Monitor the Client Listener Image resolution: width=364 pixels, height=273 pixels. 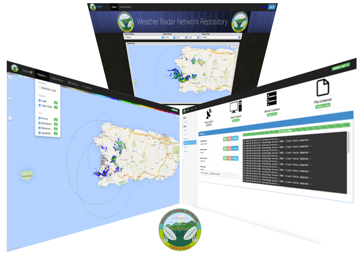tap(235, 148)
